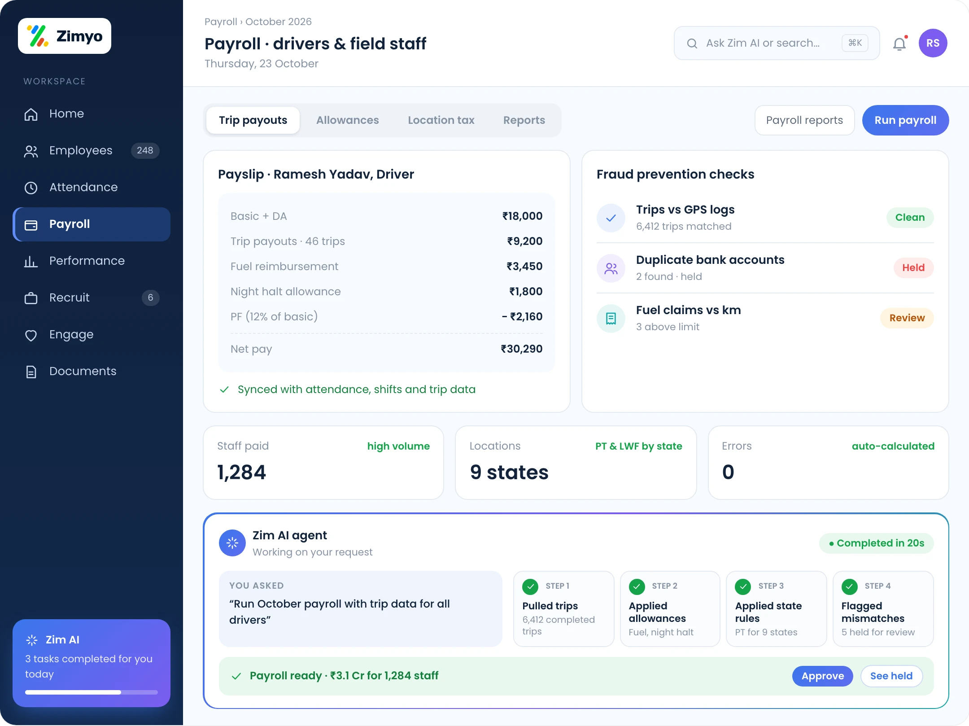
Task: Click October 2026 breadcrumb text
Action: [x=278, y=22]
